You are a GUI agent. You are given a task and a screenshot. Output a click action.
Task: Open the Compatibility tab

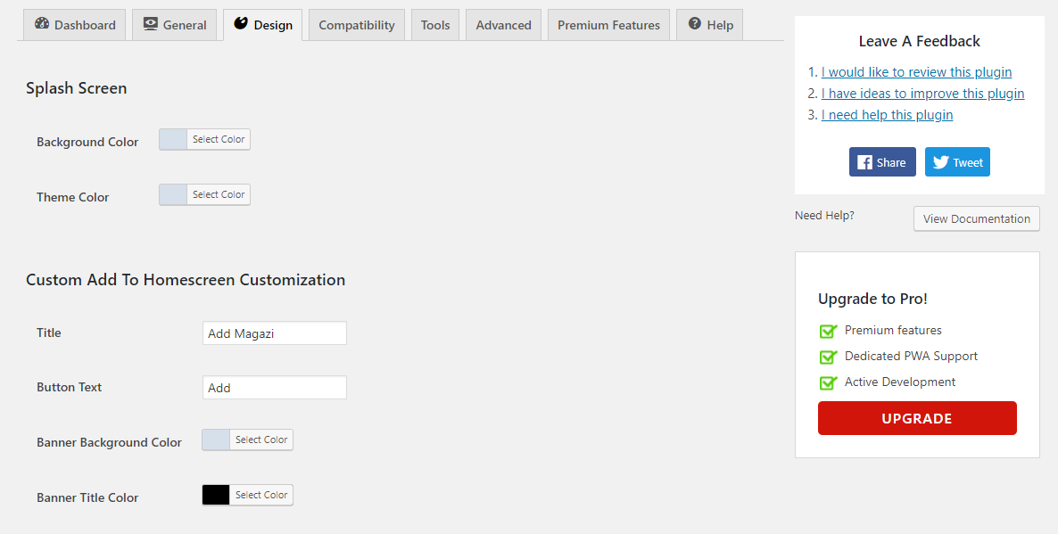pyautogui.click(x=357, y=25)
